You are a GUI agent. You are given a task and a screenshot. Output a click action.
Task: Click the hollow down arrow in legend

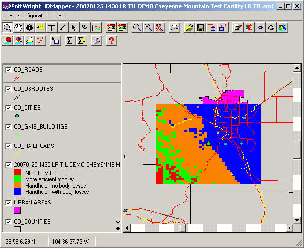tap(118, 221)
